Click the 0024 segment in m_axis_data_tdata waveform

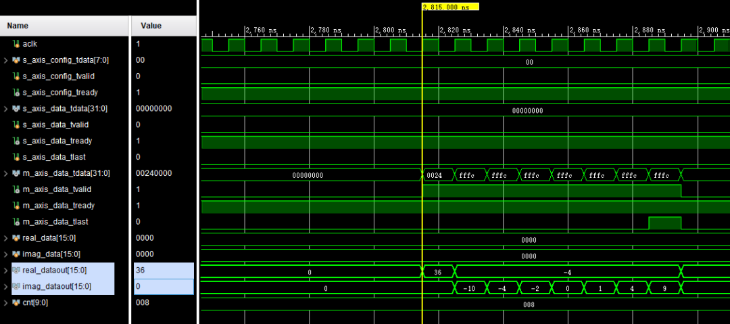[x=435, y=175]
